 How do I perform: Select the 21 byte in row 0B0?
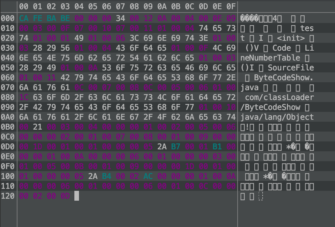pos(38,127)
